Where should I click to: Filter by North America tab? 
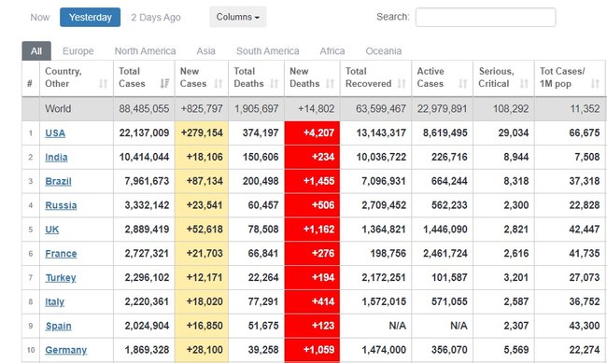[145, 51]
